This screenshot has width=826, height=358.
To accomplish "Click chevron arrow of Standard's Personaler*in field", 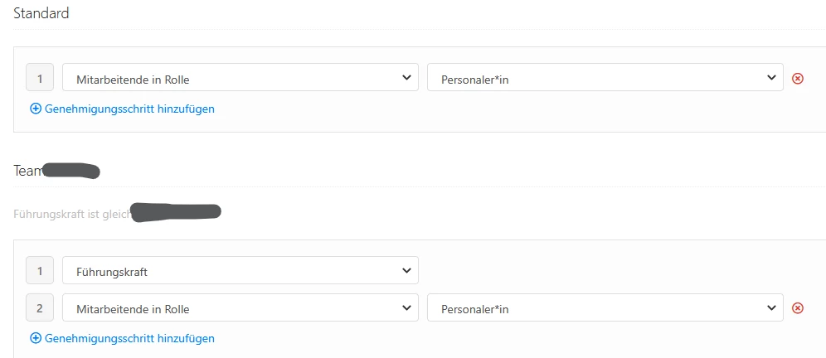I will point(770,78).
